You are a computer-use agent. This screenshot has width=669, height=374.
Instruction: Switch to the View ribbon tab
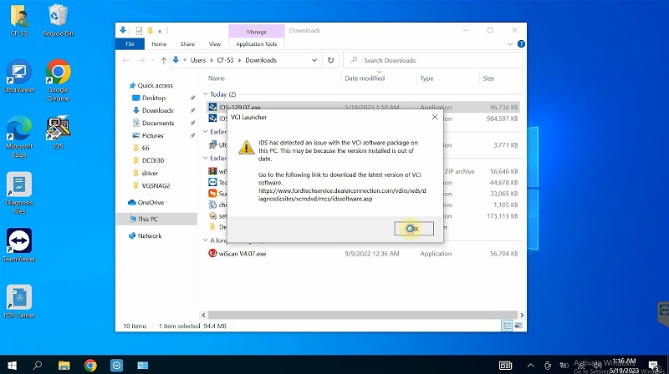214,43
